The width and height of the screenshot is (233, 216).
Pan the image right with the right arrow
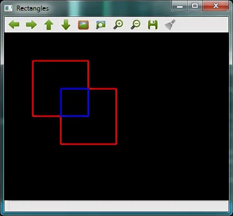[31, 25]
